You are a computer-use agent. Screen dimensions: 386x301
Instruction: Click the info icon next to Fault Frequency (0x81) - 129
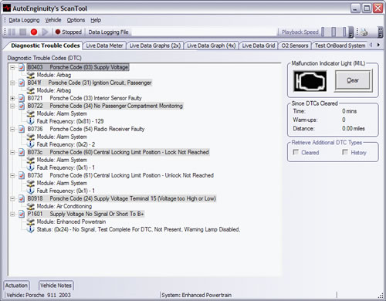(31, 121)
